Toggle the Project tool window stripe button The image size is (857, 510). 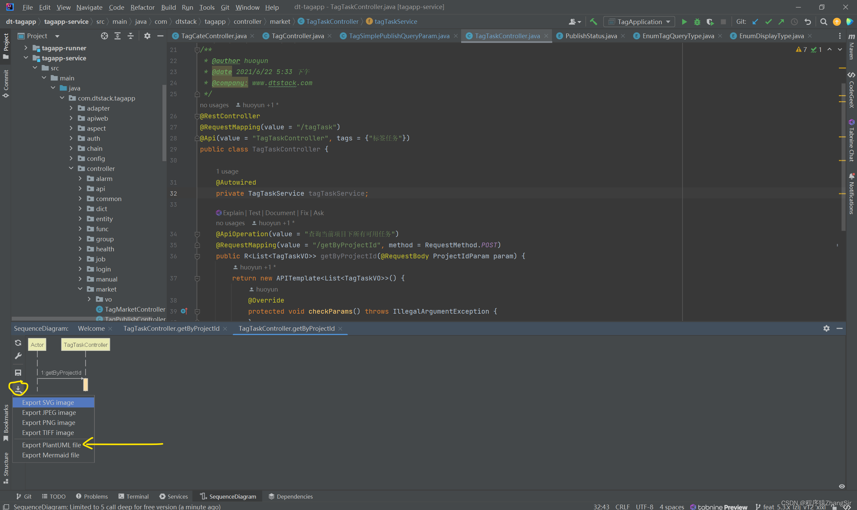tap(6, 46)
